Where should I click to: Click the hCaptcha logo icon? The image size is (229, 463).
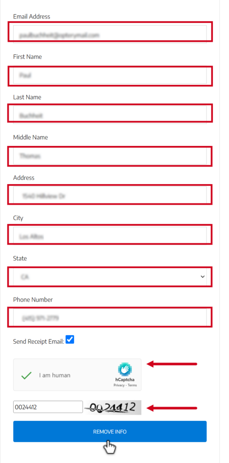click(x=125, y=369)
